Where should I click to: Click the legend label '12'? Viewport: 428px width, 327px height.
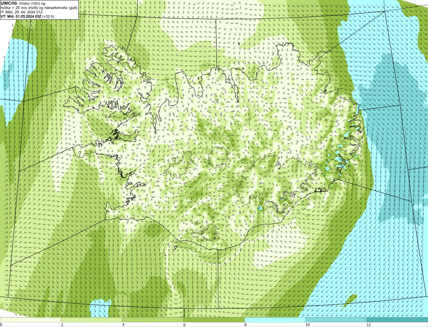[x=368, y=325]
